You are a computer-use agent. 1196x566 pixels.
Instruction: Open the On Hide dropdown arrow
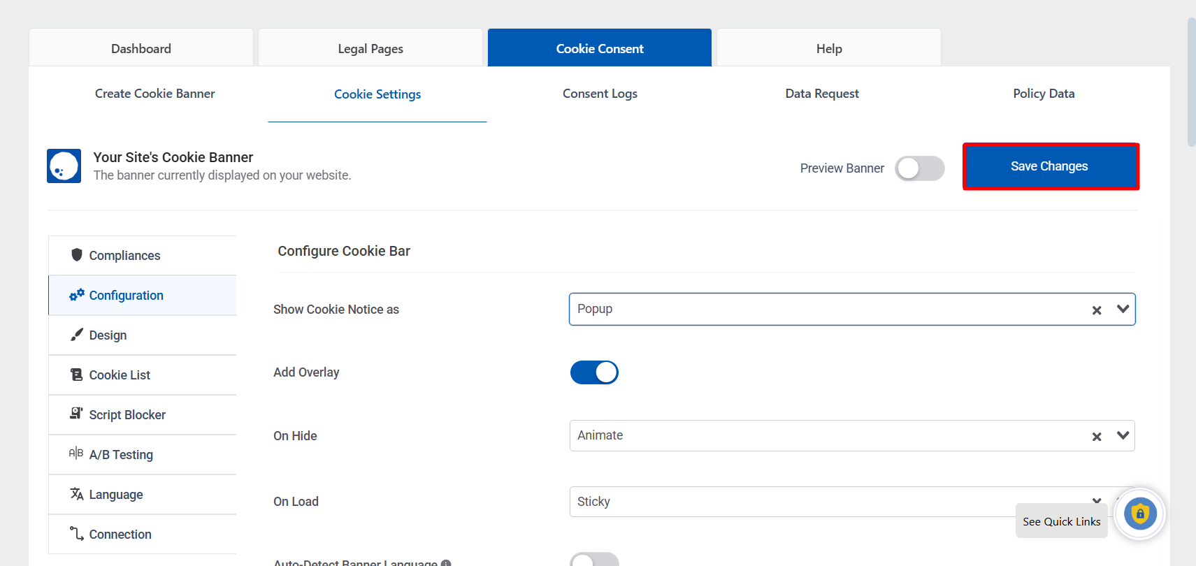point(1123,435)
